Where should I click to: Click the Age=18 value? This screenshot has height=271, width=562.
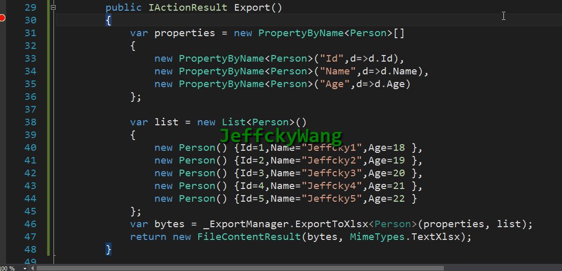[387, 148]
